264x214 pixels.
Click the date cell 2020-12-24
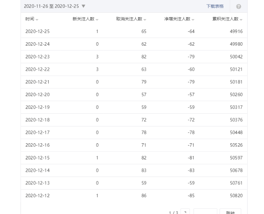pos(37,44)
